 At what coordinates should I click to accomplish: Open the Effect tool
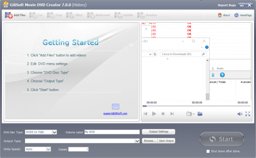[74, 15]
